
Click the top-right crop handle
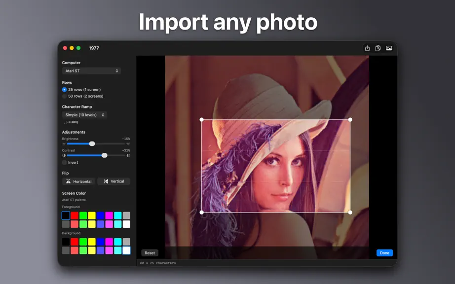click(350, 120)
